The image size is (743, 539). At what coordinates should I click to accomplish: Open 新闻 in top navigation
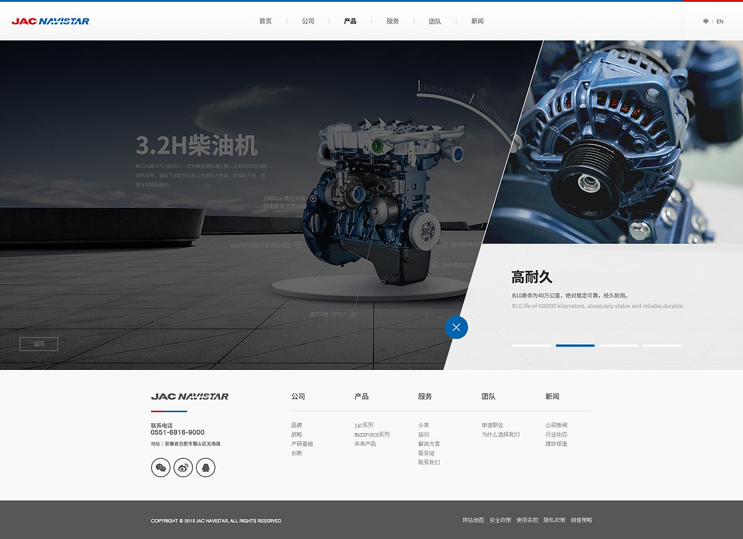(x=477, y=21)
